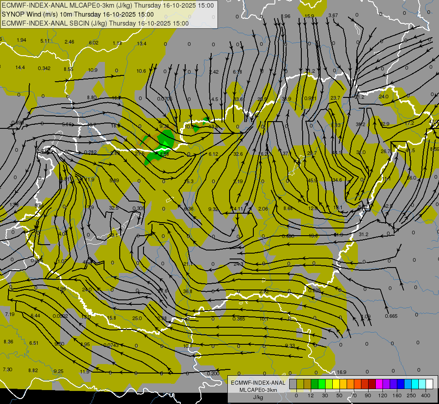Click the map value 9.33

click(x=290, y=345)
